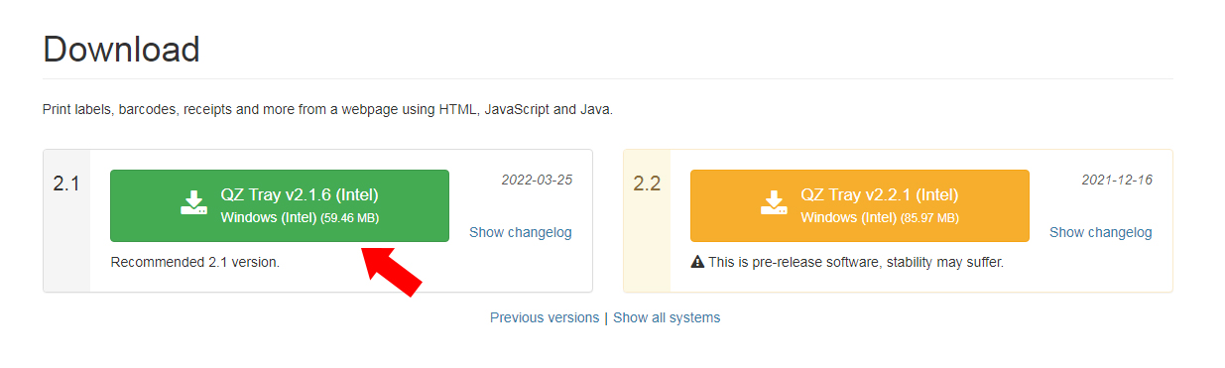Click the 59.46 MB file size text
Viewport: 1225px width, 368px height.
(350, 217)
